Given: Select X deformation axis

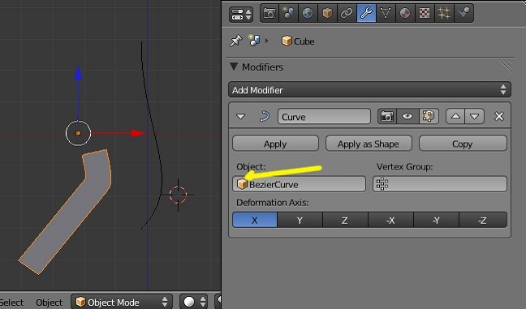Looking at the screenshot, I should point(255,220).
